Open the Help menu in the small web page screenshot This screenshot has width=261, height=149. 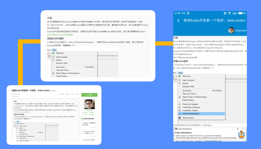(18, 122)
